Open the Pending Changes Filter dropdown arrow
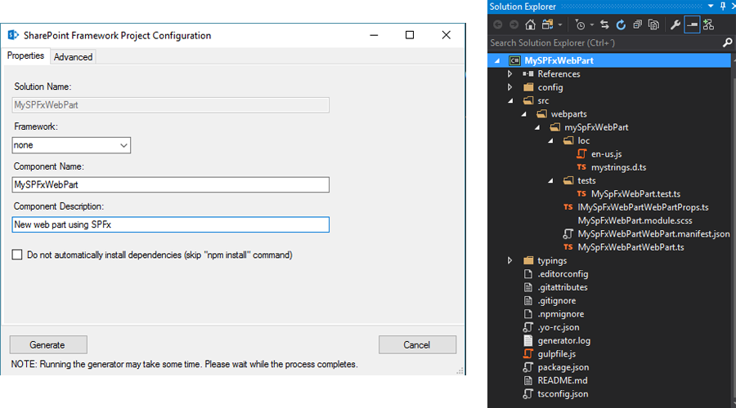The image size is (736, 408). 591,24
